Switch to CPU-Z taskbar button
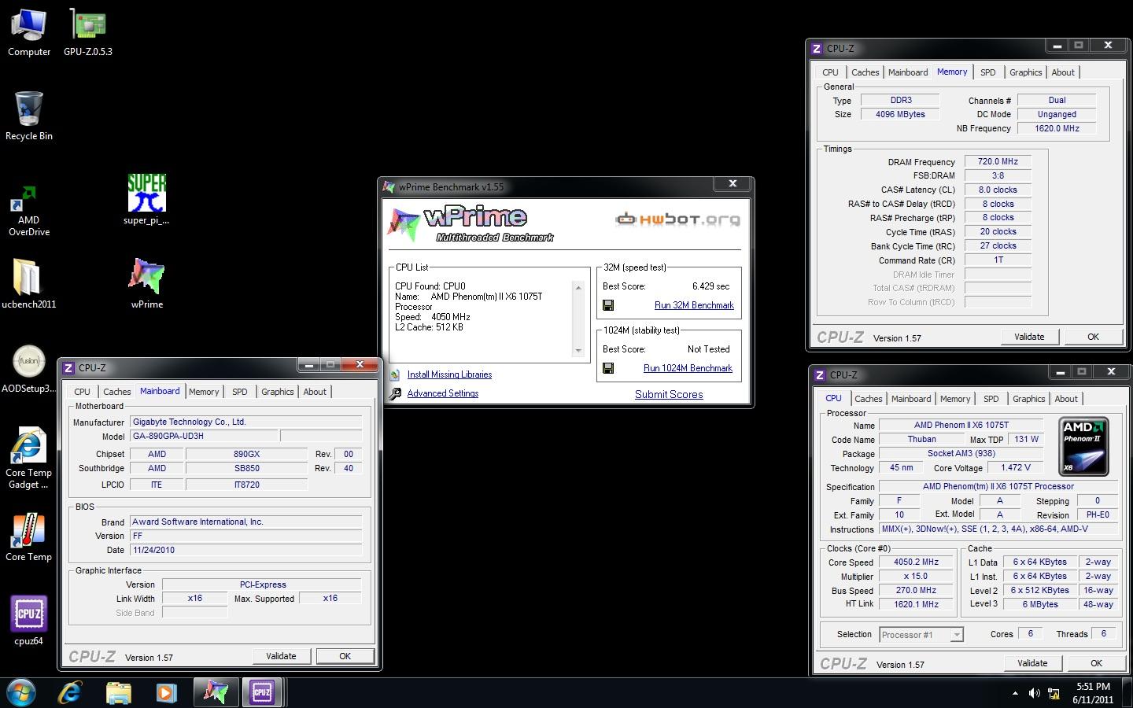 [262, 692]
